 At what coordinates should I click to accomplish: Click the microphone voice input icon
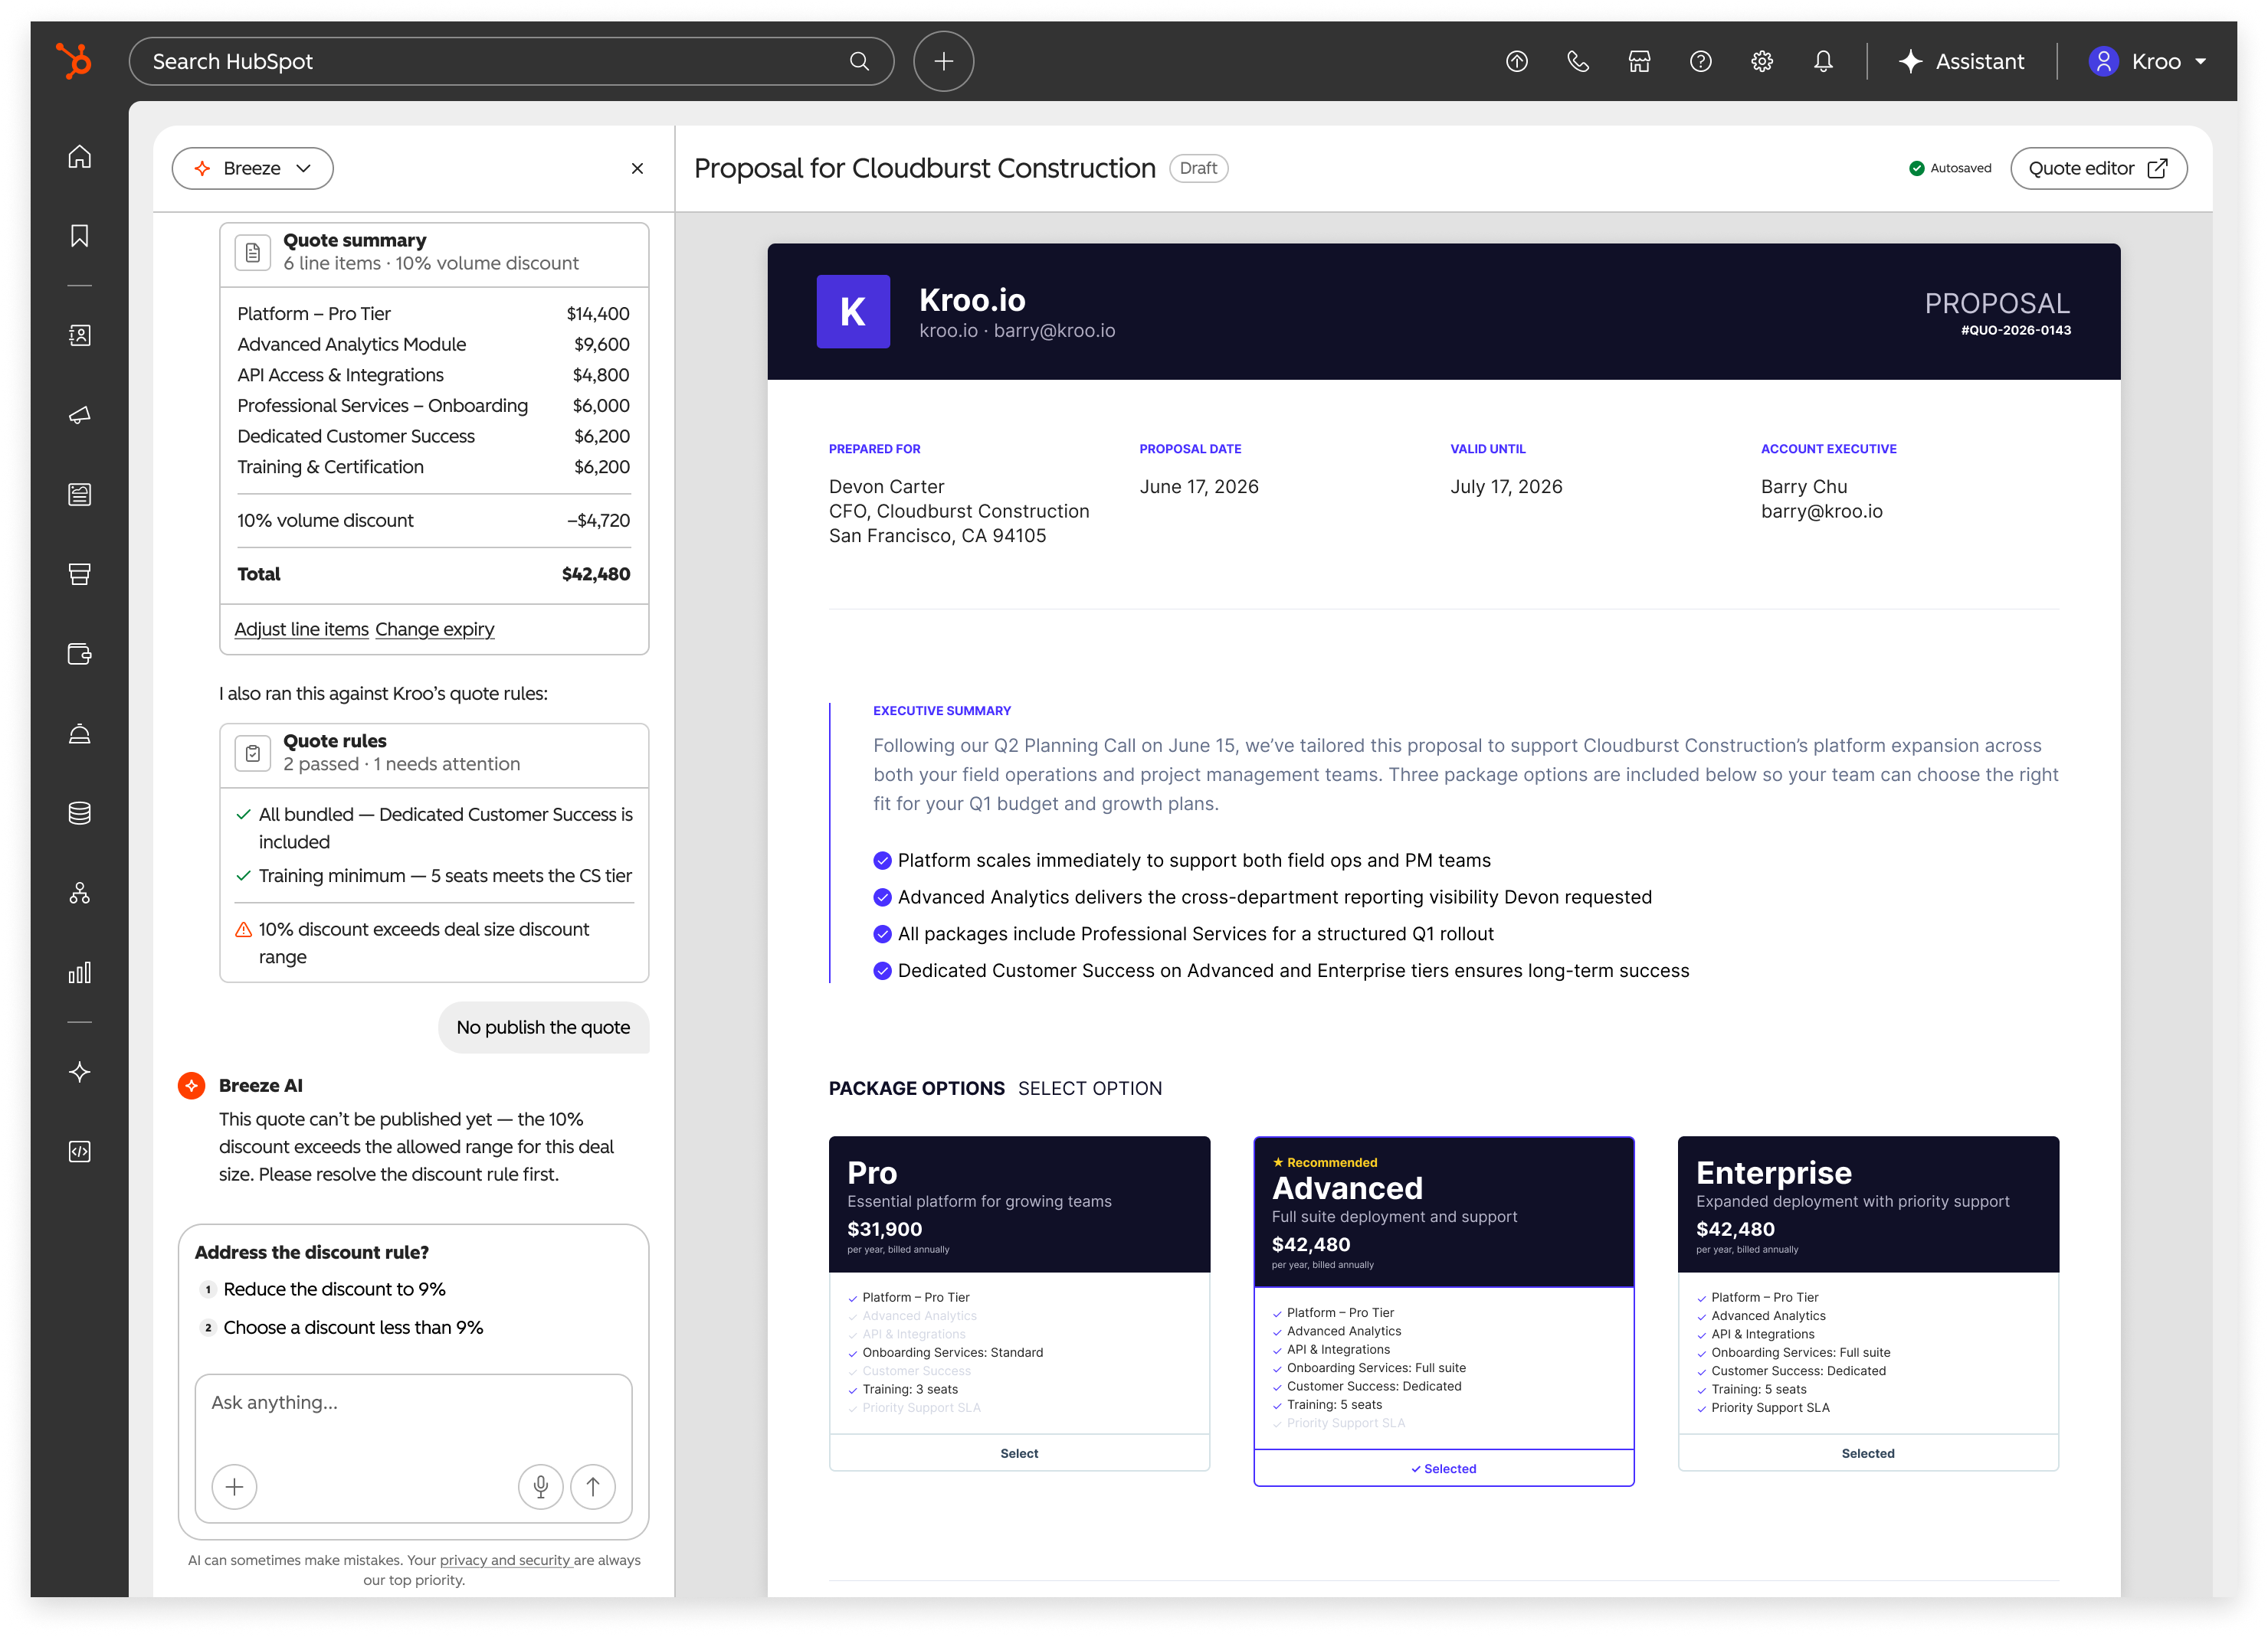(541, 1486)
